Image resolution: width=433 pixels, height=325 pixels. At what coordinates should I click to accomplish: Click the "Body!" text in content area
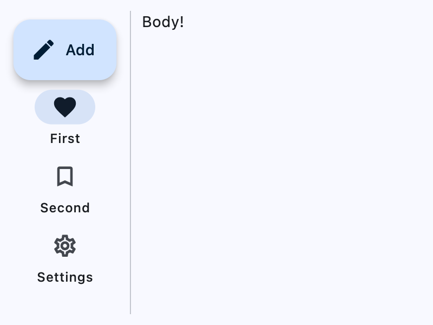(x=163, y=22)
